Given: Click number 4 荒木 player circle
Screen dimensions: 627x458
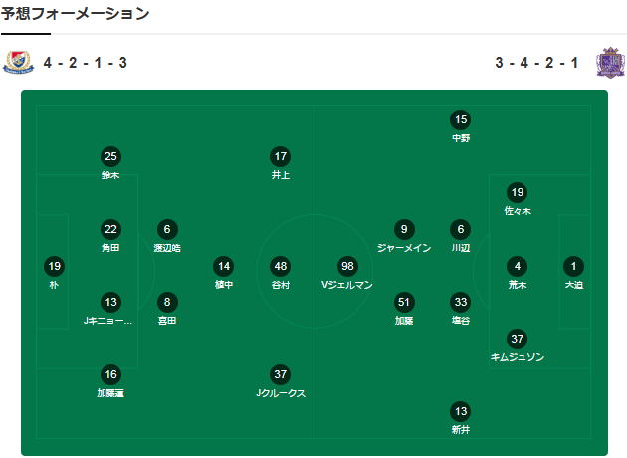Looking at the screenshot, I should (518, 266).
